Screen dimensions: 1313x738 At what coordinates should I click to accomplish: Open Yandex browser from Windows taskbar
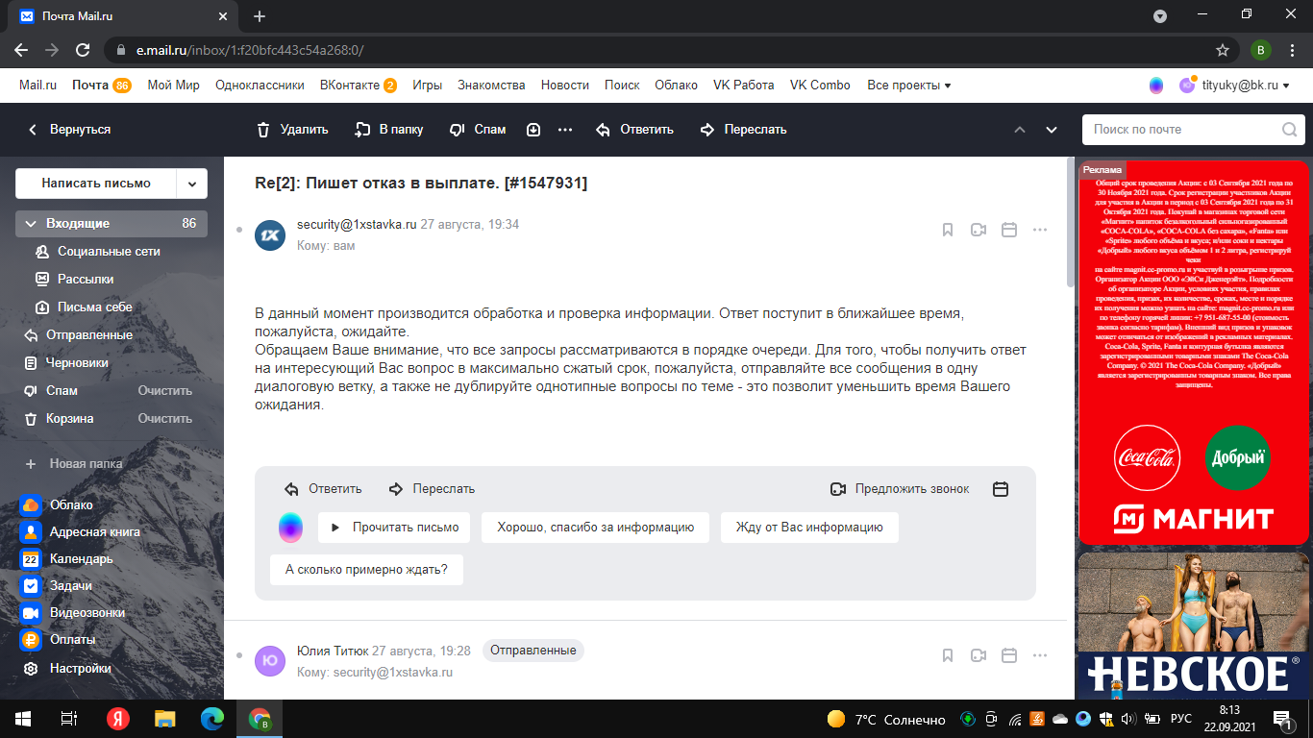click(117, 719)
